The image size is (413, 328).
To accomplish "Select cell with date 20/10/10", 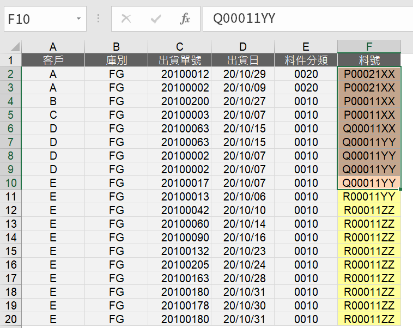I will click(242, 210).
